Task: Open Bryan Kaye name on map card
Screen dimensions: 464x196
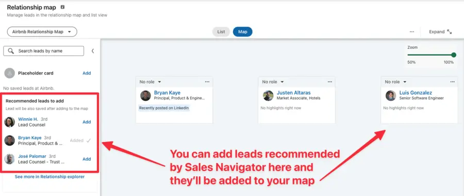Action: (x=167, y=93)
